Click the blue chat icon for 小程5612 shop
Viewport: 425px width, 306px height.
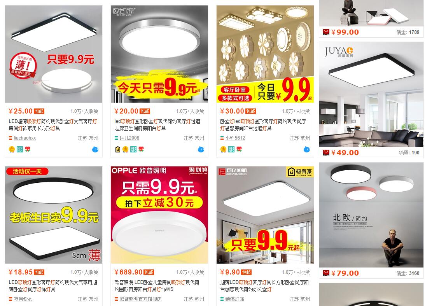pos(306,149)
